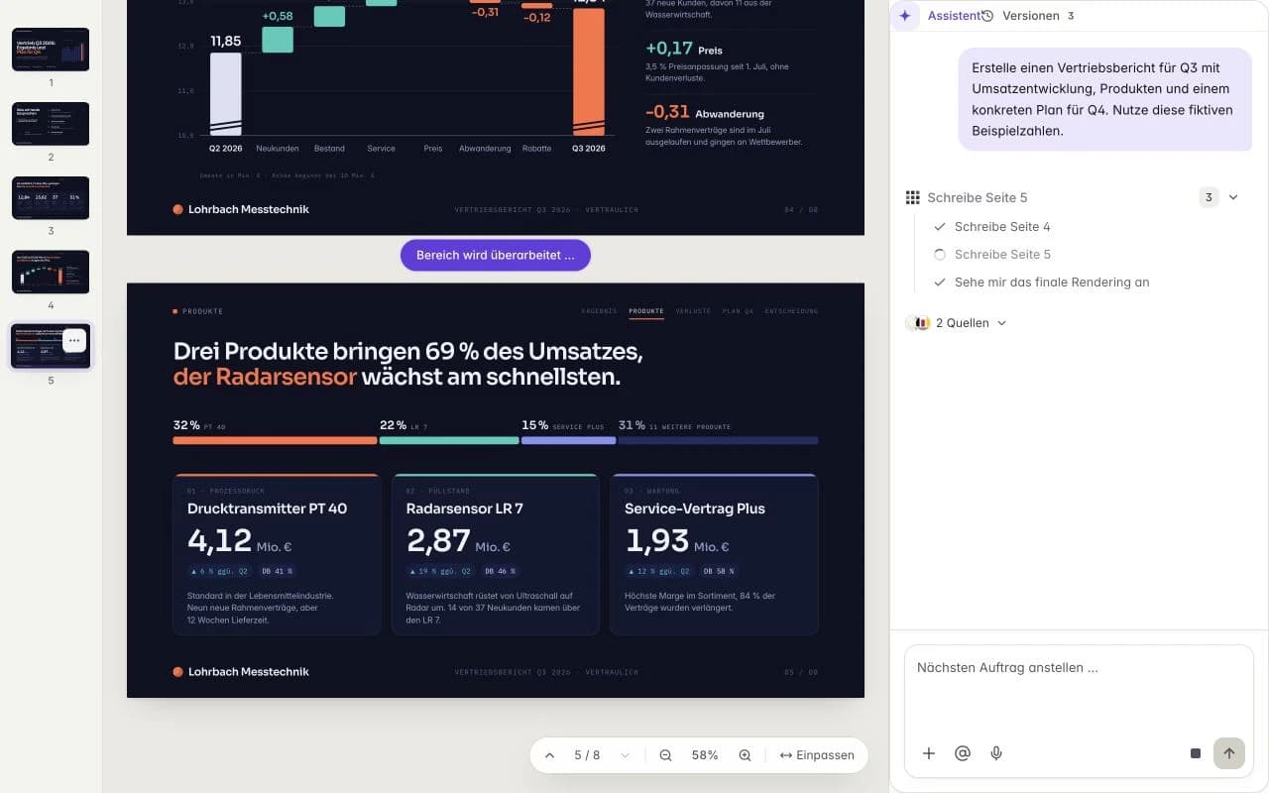Click the Einpassen fit-width button
This screenshot has width=1269, height=793.
(817, 755)
